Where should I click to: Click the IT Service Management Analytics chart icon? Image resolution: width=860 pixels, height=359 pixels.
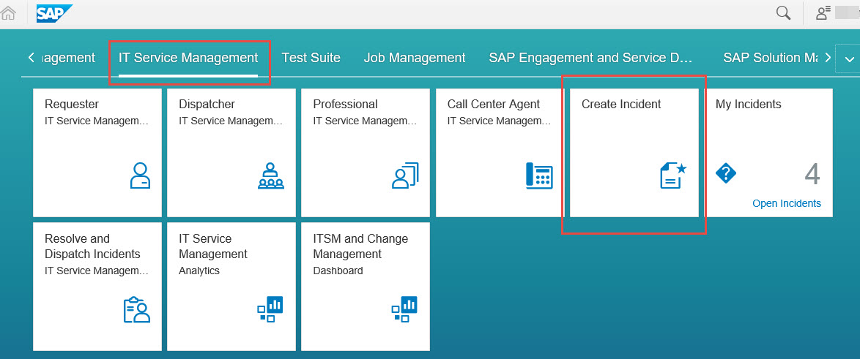point(270,309)
